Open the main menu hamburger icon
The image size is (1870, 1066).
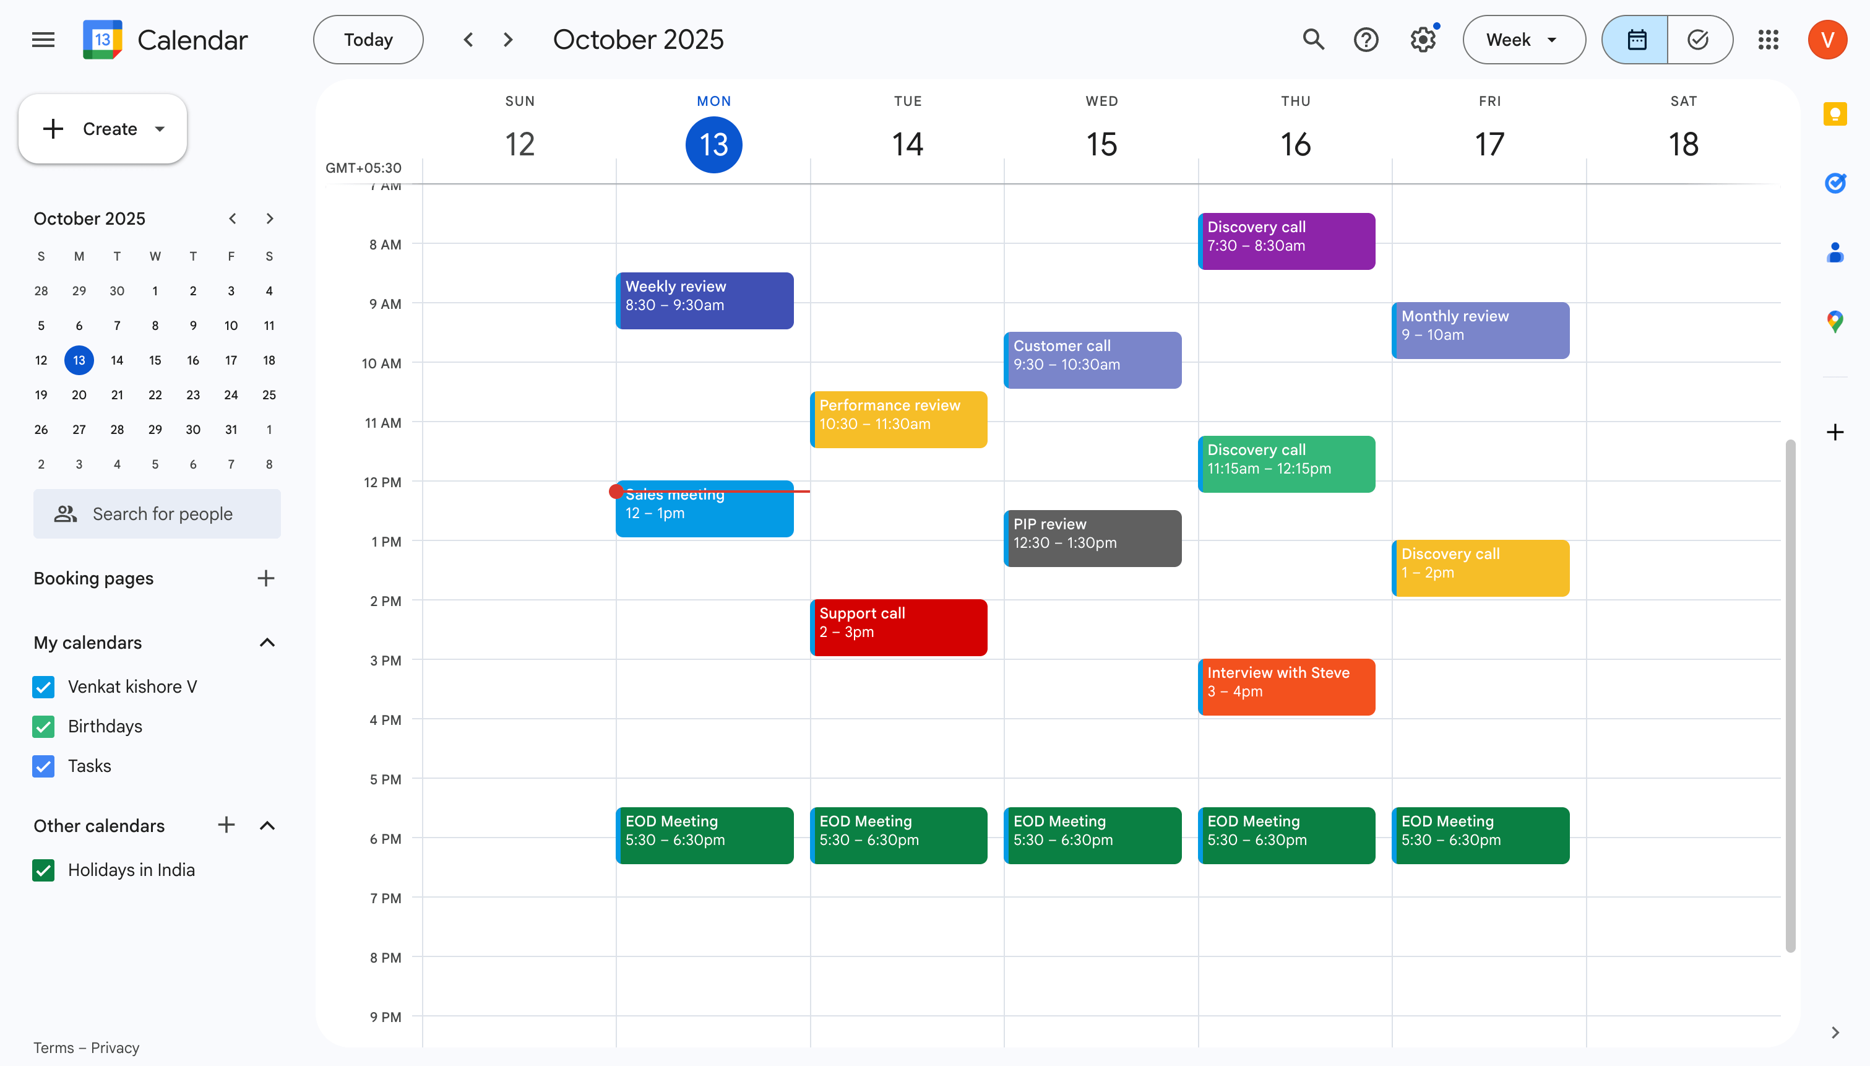[43, 40]
